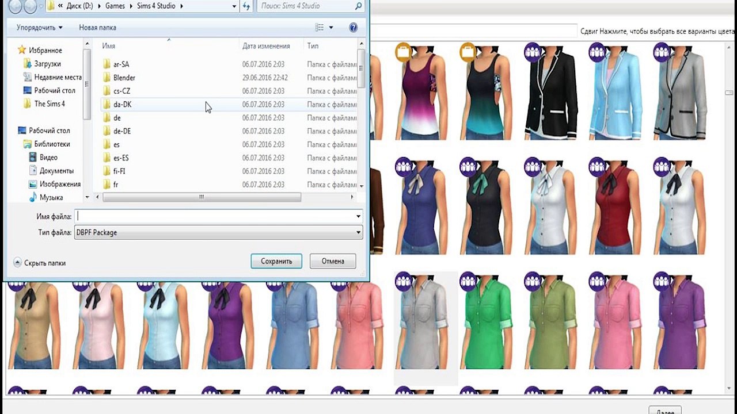Click orange bag badge on magenta tank top
The image size is (737, 414).
point(404,52)
